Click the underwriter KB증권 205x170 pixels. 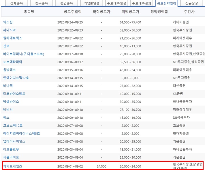tap(178, 94)
